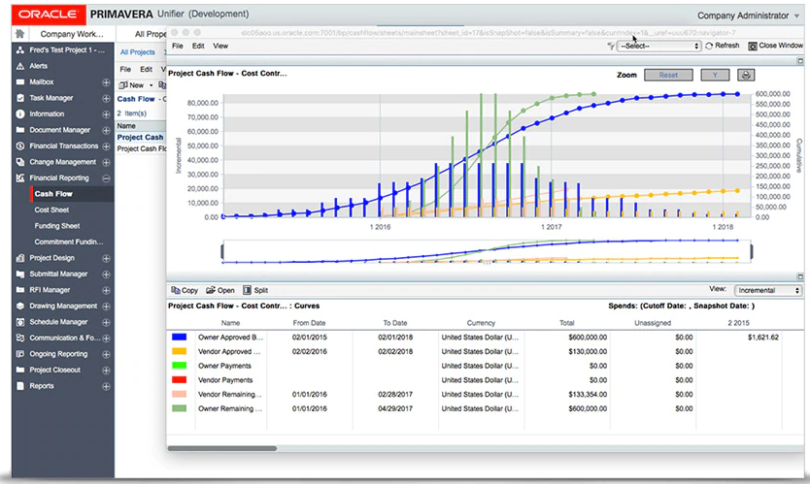
Task: Click the Split icon in the curves toolbar
Action: coord(247,291)
